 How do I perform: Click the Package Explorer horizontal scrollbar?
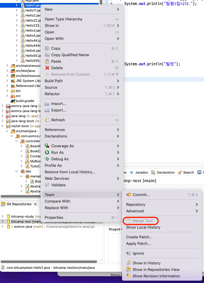tap(20, 196)
